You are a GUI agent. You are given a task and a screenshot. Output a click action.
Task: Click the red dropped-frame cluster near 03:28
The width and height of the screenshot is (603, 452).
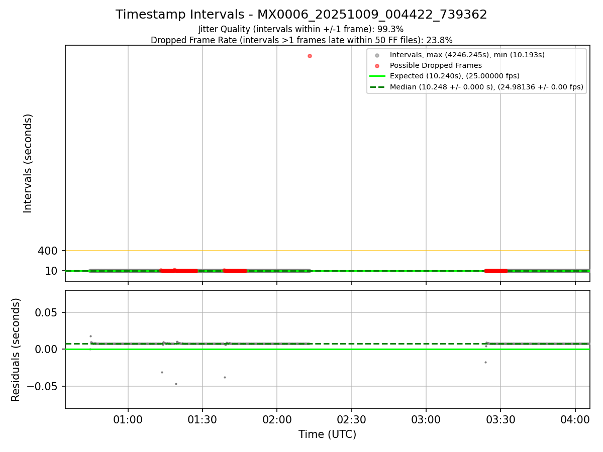tap(496, 271)
